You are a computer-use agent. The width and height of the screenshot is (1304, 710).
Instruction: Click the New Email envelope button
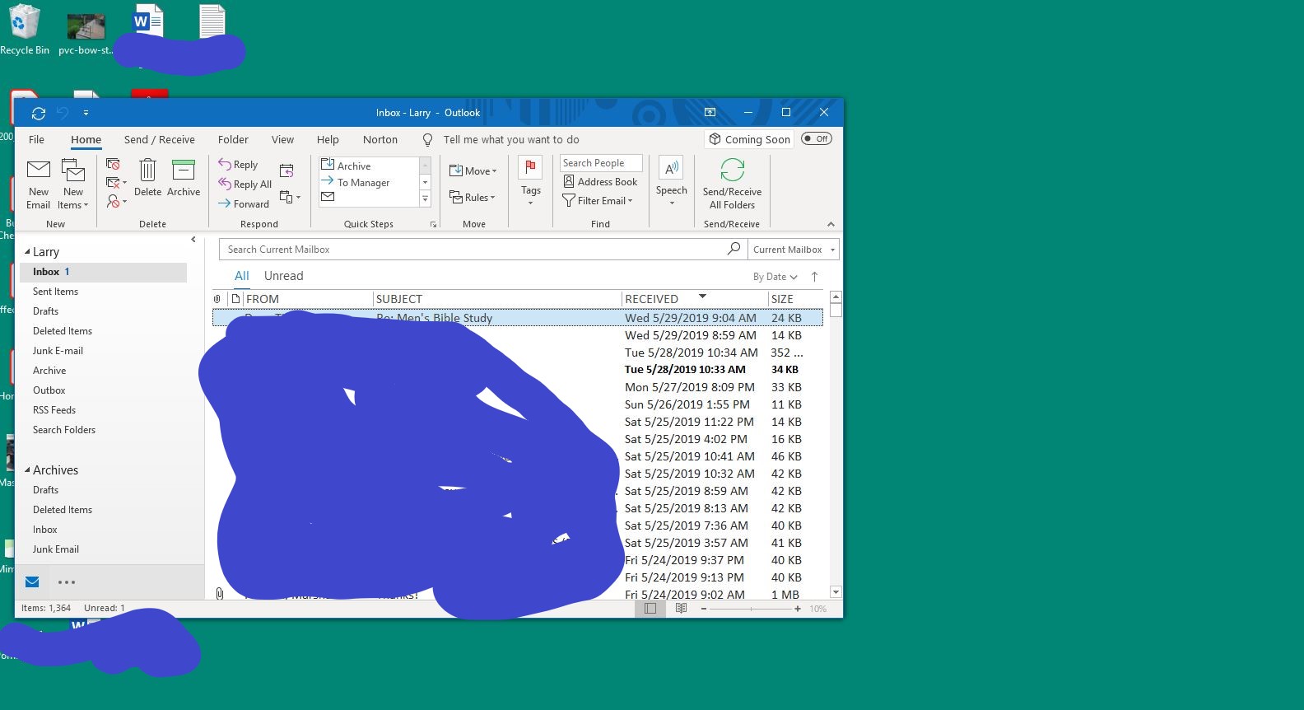[39, 184]
